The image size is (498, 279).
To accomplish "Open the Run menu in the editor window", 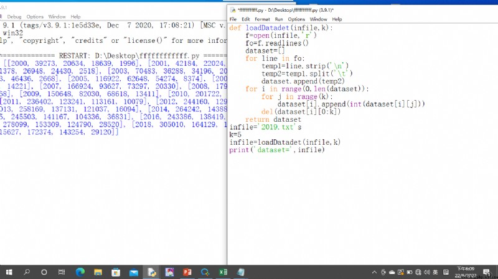I will tap(279, 19).
